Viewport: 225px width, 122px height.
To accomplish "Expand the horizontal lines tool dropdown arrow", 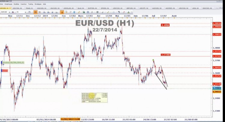I will [100, 12].
